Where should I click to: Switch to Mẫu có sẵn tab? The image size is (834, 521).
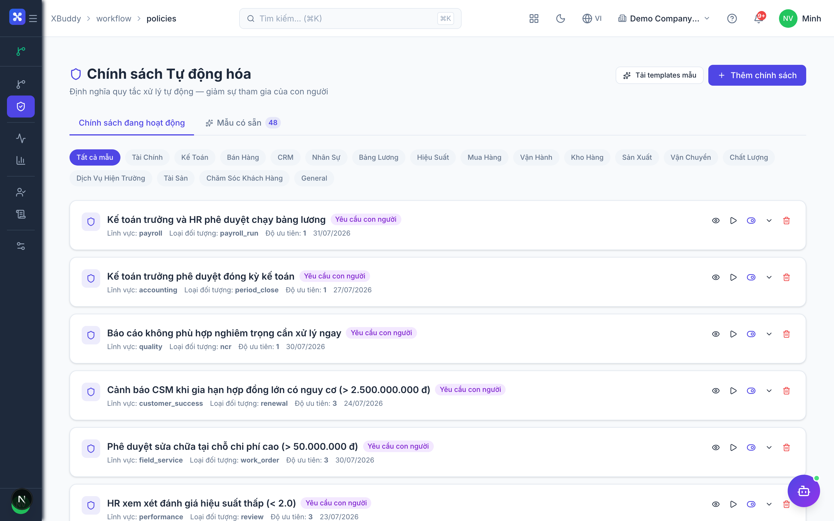click(x=243, y=123)
